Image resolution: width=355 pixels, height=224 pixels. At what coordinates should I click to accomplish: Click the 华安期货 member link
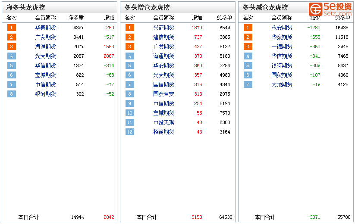[163, 65]
